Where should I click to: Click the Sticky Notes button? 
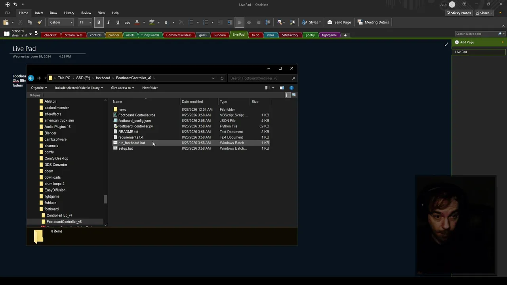(459, 13)
